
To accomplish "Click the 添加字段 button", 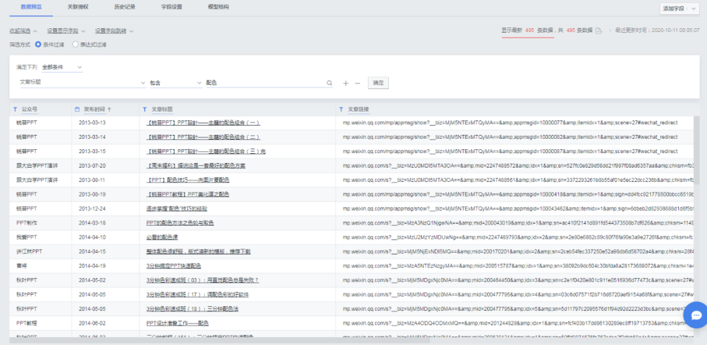I will tap(680, 9).
